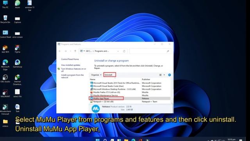The height and width of the screenshot is (141, 250).
Task: Open Install a program from the network
Action: 72,76
